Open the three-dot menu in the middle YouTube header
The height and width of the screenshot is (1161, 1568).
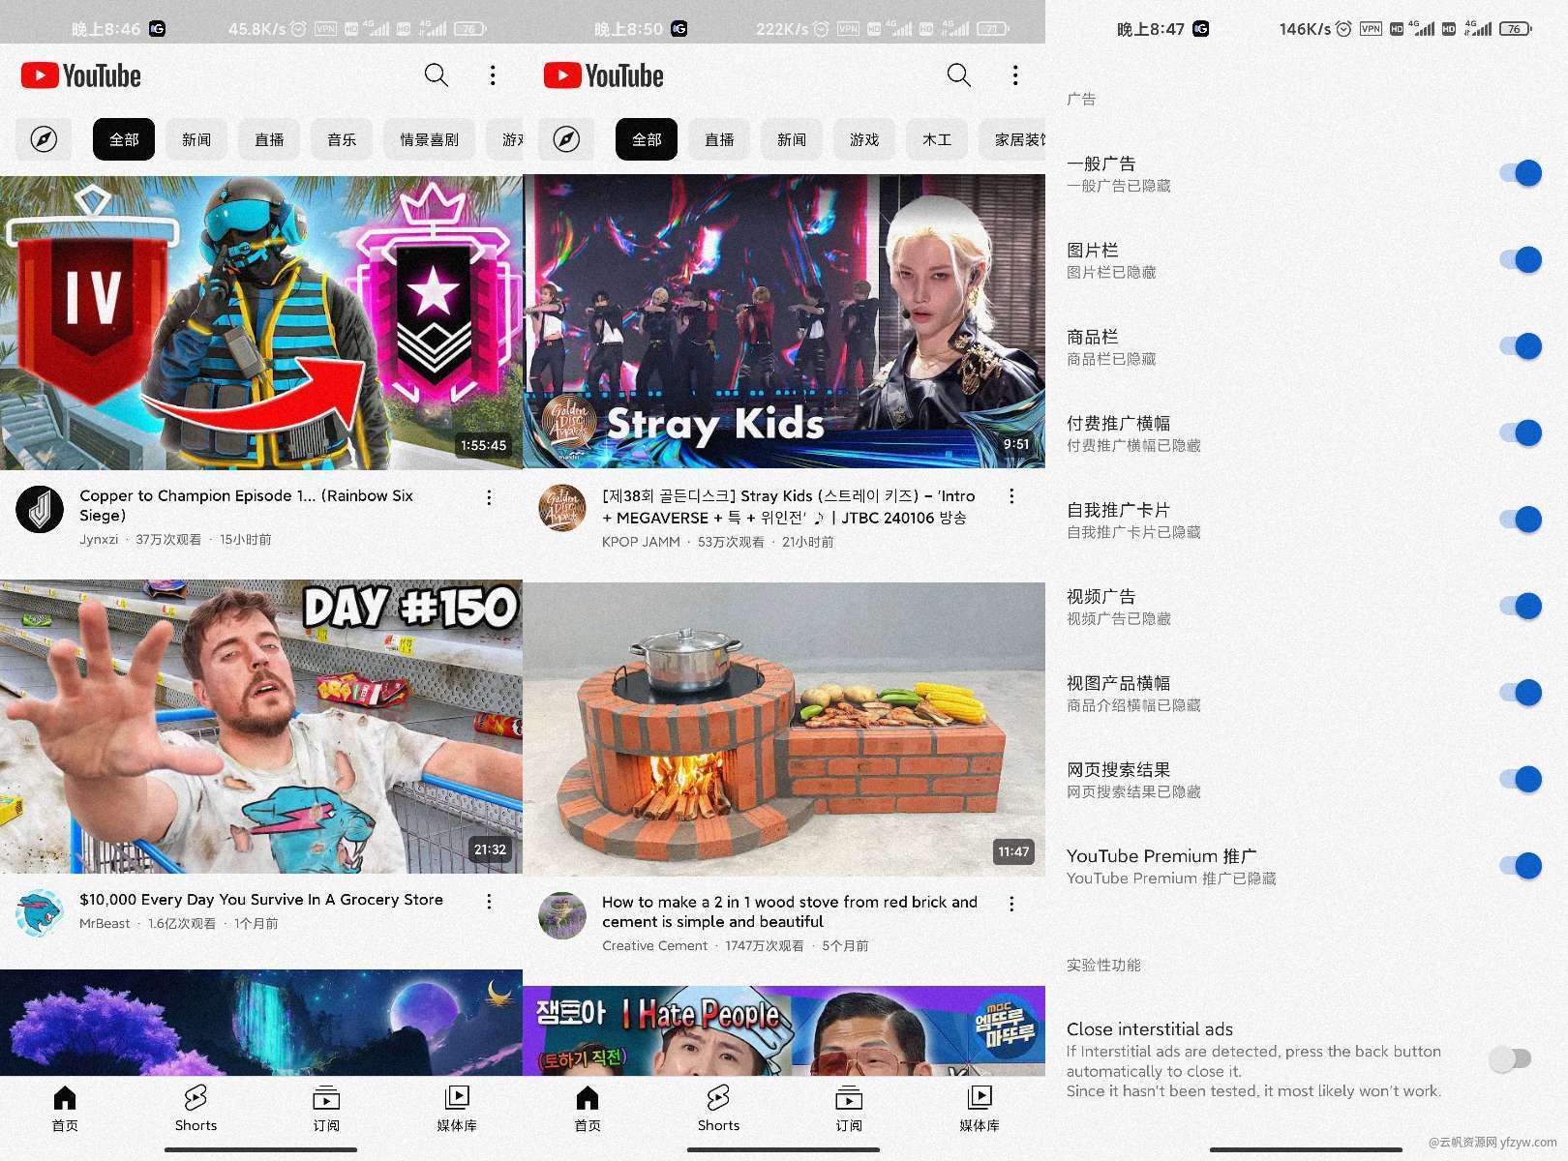pos(1015,75)
